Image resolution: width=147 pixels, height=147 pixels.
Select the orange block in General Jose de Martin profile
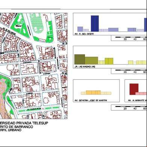point(93,92)
